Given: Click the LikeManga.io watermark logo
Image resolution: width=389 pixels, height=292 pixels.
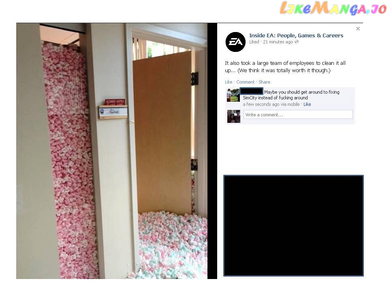Looking at the screenshot, I should click(x=333, y=8).
